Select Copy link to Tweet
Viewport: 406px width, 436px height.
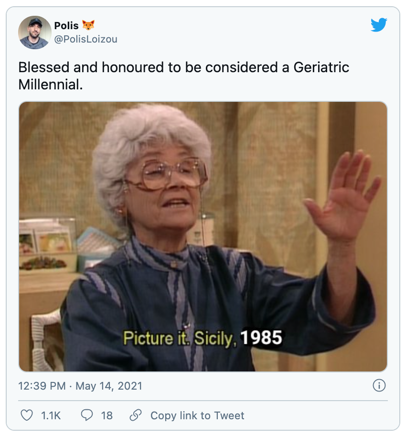pyautogui.click(x=197, y=415)
